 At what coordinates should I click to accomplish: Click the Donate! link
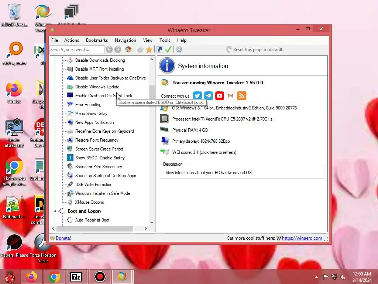tap(63, 238)
